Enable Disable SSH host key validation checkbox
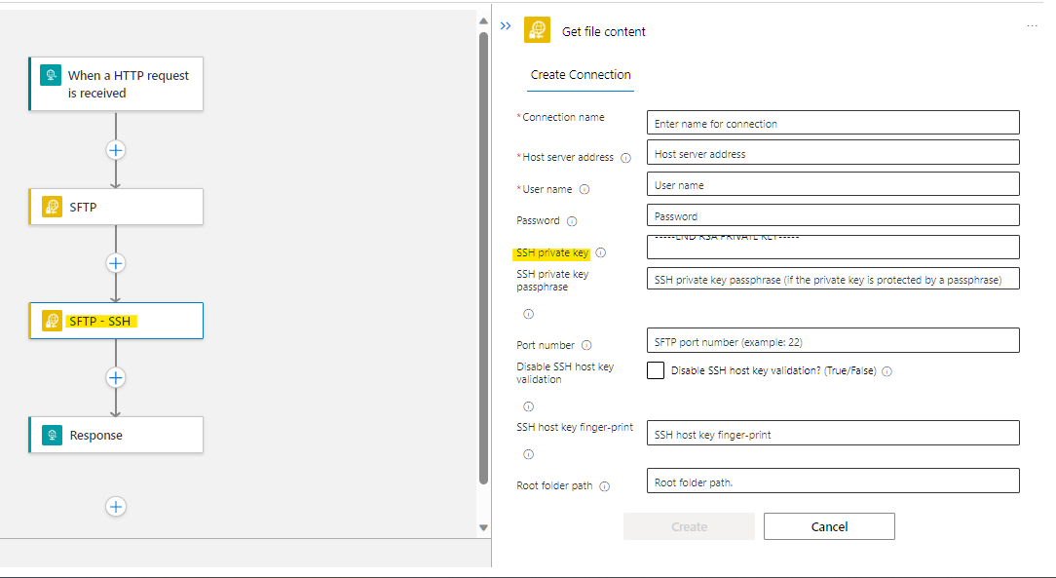 656,370
